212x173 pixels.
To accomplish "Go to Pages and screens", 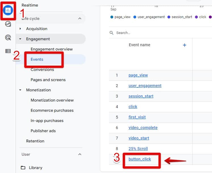I will tap(48, 80).
